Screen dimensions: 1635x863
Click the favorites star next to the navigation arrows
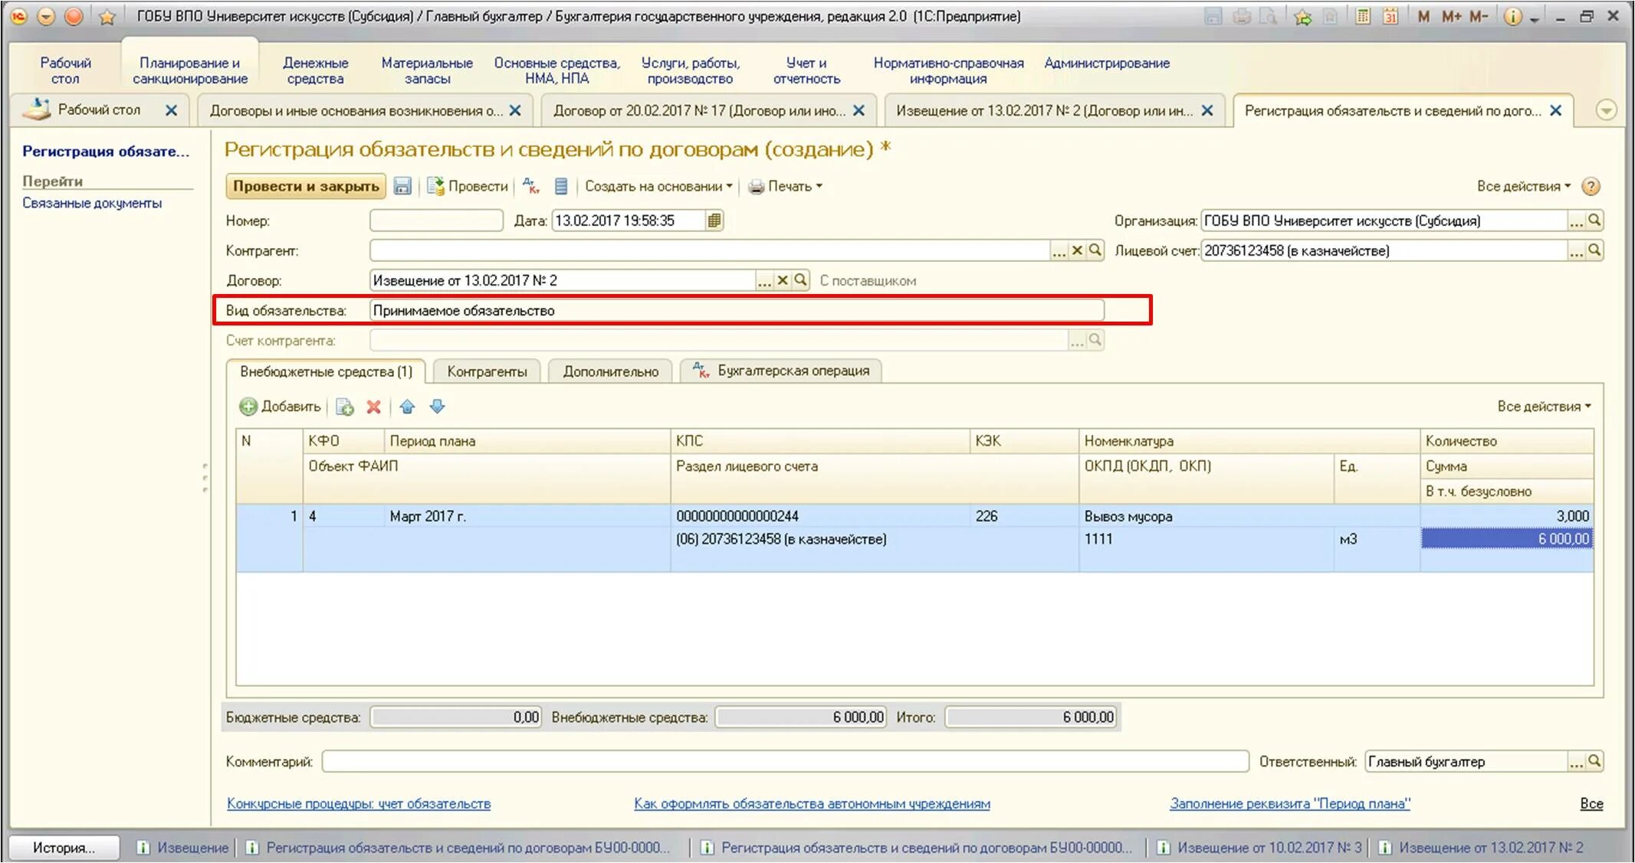pyautogui.click(x=107, y=16)
